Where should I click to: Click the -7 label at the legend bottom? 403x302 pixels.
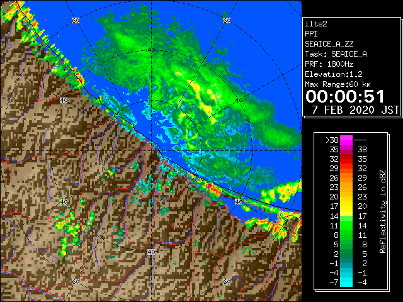[334, 282]
